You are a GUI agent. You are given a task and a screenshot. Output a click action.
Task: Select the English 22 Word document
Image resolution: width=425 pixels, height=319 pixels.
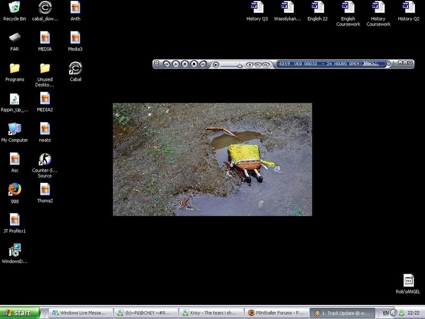[x=318, y=11]
